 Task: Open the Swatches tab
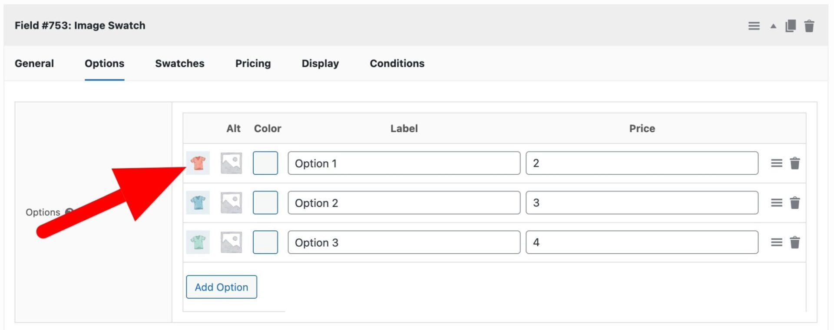click(x=179, y=63)
